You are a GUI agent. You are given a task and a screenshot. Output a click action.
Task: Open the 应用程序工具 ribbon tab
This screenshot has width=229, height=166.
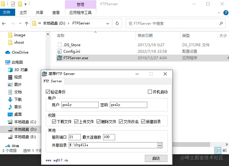[80, 13]
